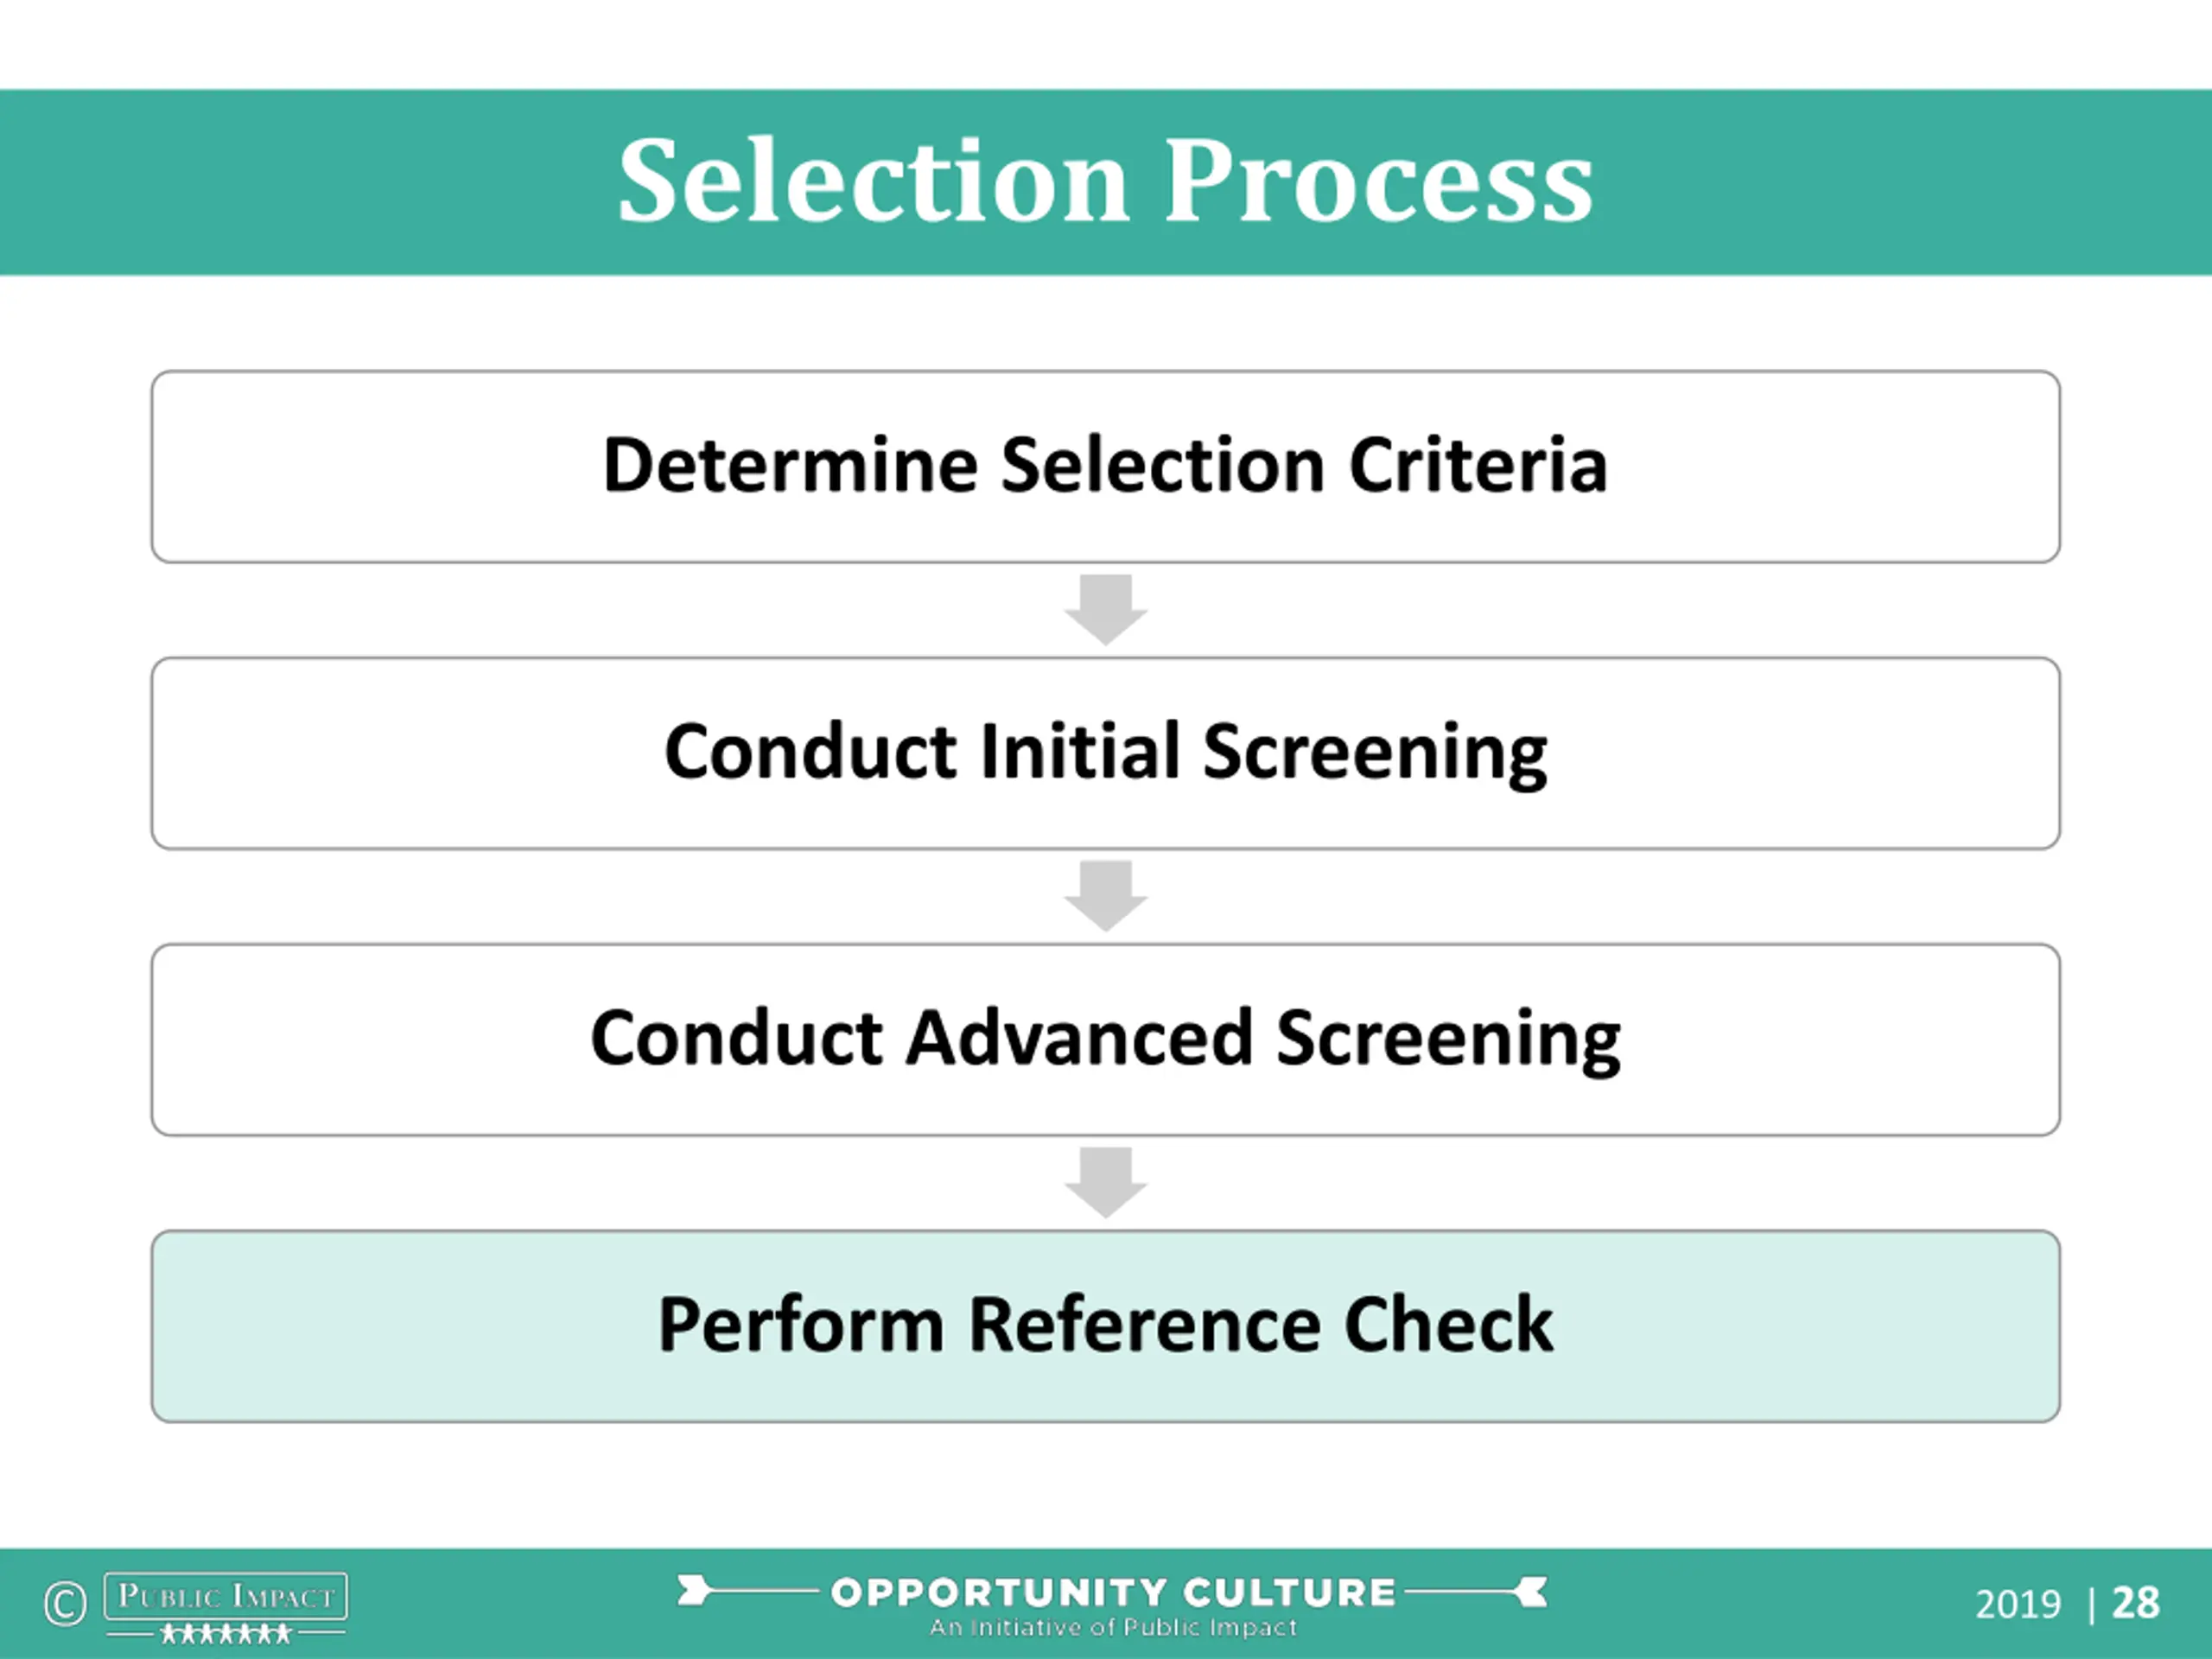The image size is (2212, 1659).
Task: Click the Public Impact logo
Action: (x=226, y=1597)
